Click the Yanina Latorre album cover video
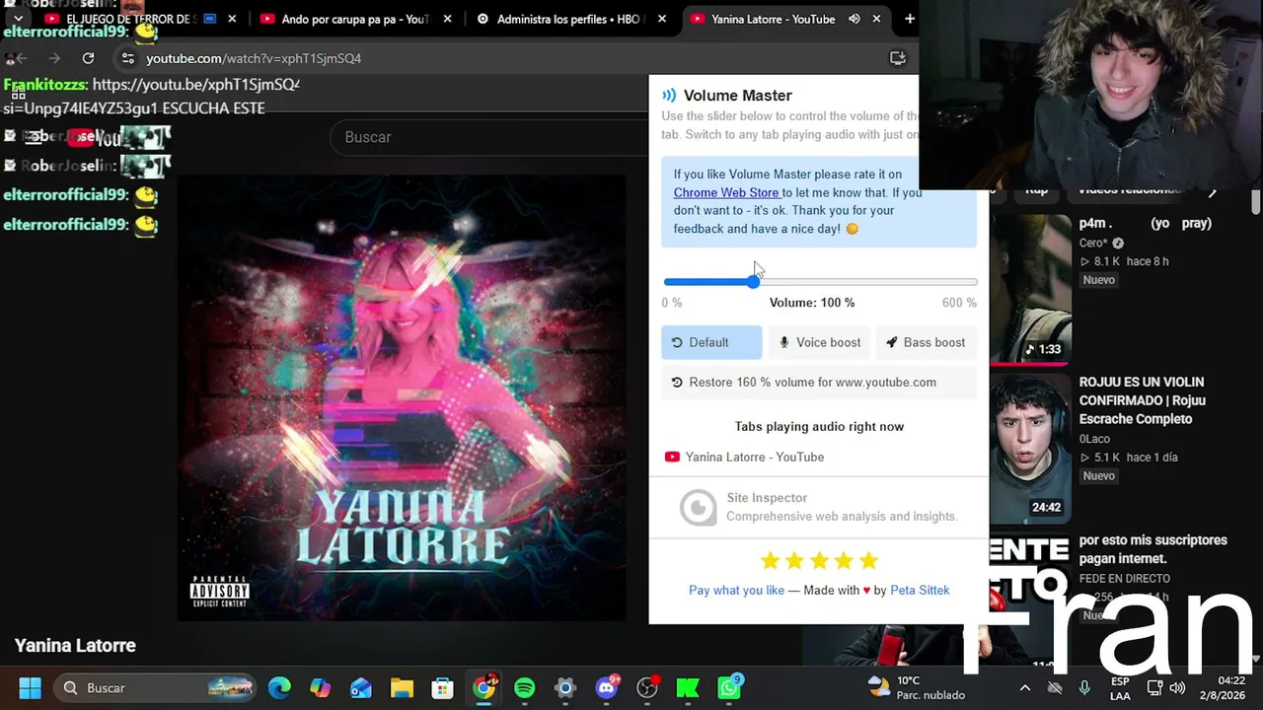 tap(402, 398)
